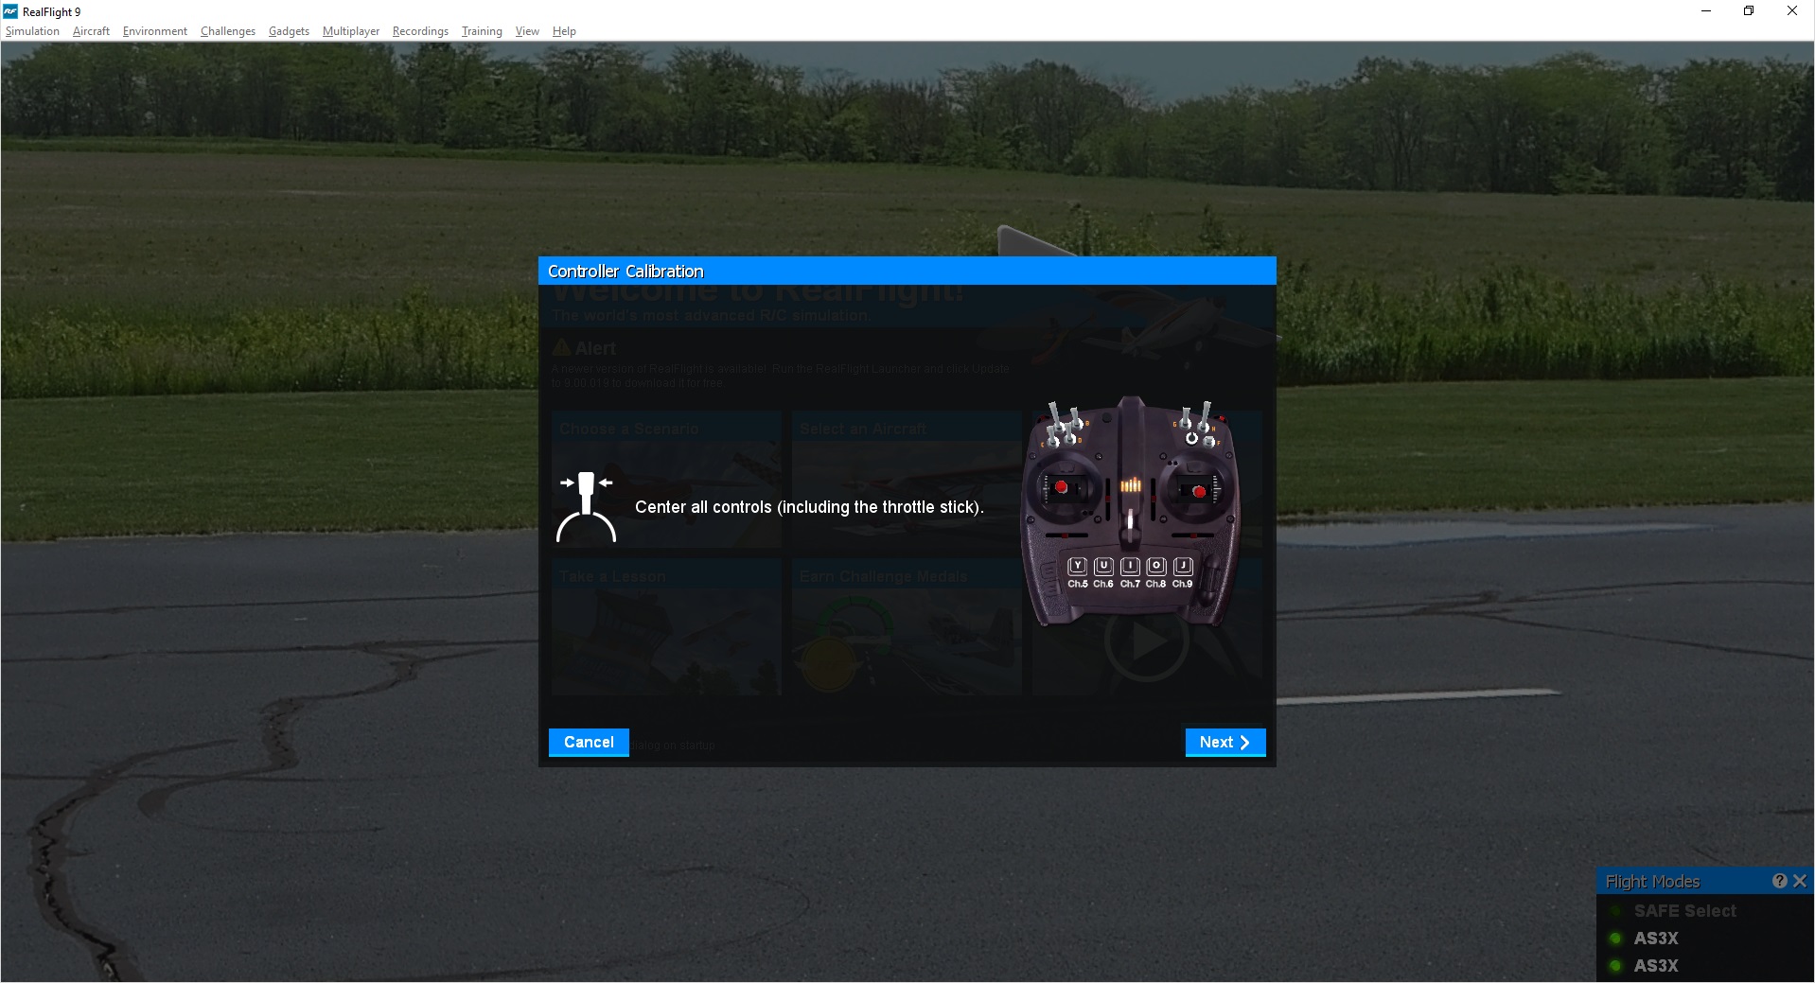Click the right gimbal red stick
The image size is (1815, 983).
coord(1199,491)
